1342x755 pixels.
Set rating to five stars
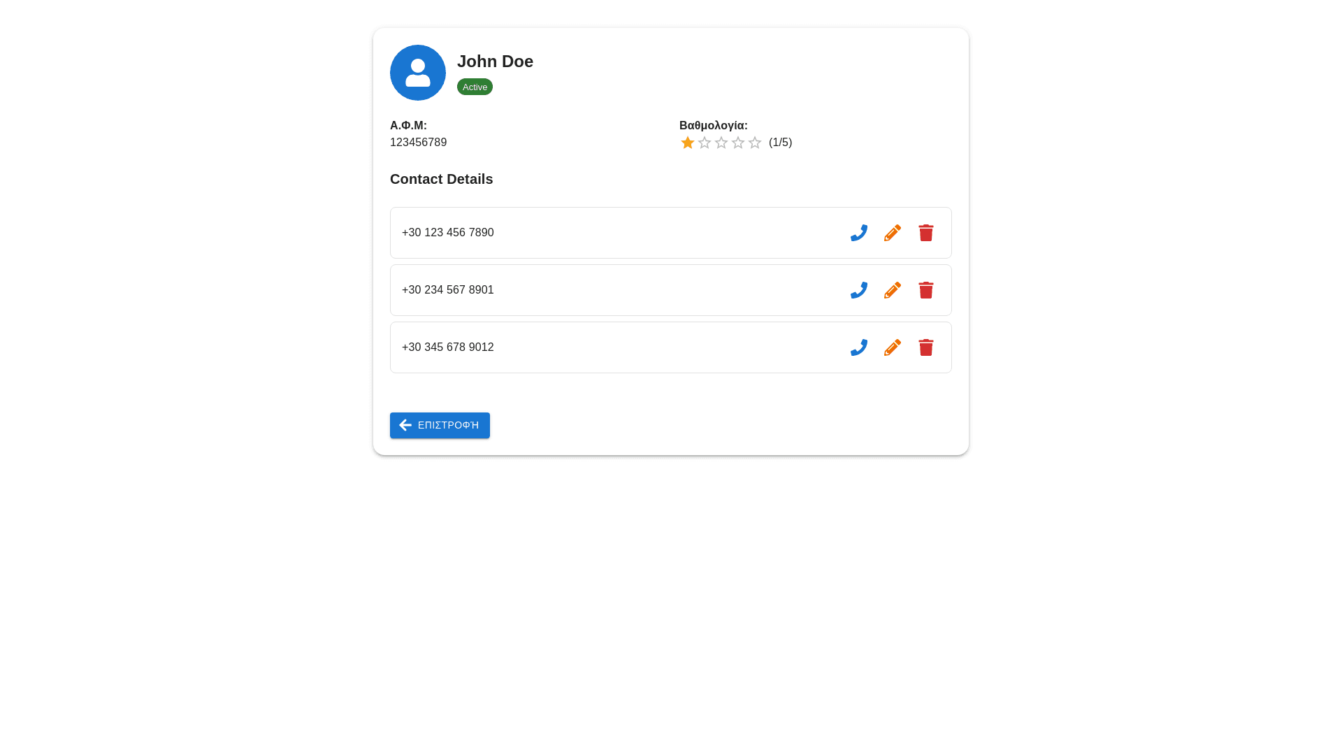pos(755,143)
